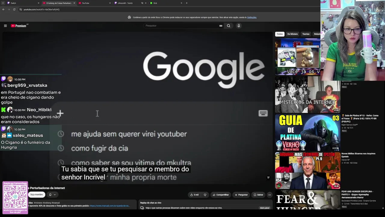This screenshot has height=217, width=385.
Task: Like the video with 5 mil thumbs-up
Action: tap(195, 195)
